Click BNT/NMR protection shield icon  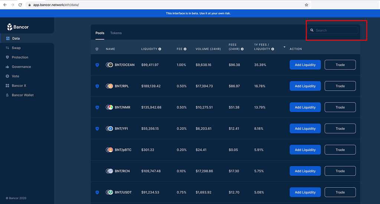pyautogui.click(x=97, y=107)
